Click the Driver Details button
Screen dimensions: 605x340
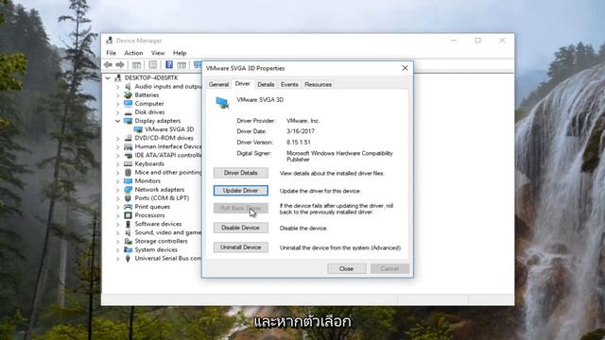241,173
